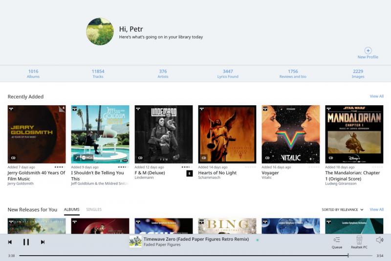Select the Albums tab in New Releases

pyautogui.click(x=71, y=210)
